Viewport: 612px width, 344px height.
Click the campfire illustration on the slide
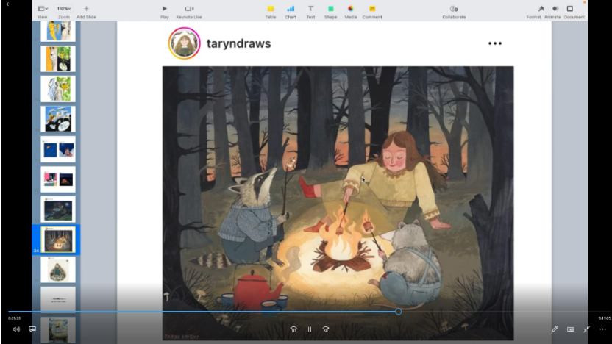click(x=338, y=203)
